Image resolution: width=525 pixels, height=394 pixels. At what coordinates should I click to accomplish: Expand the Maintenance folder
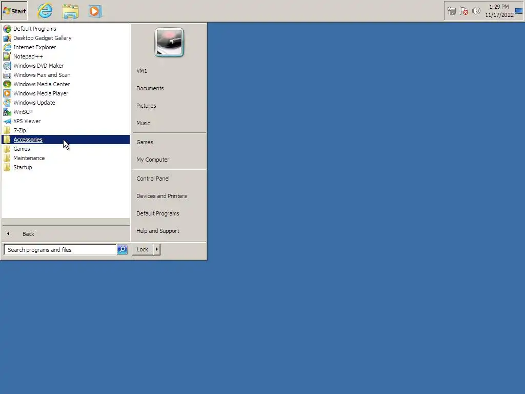66,158
